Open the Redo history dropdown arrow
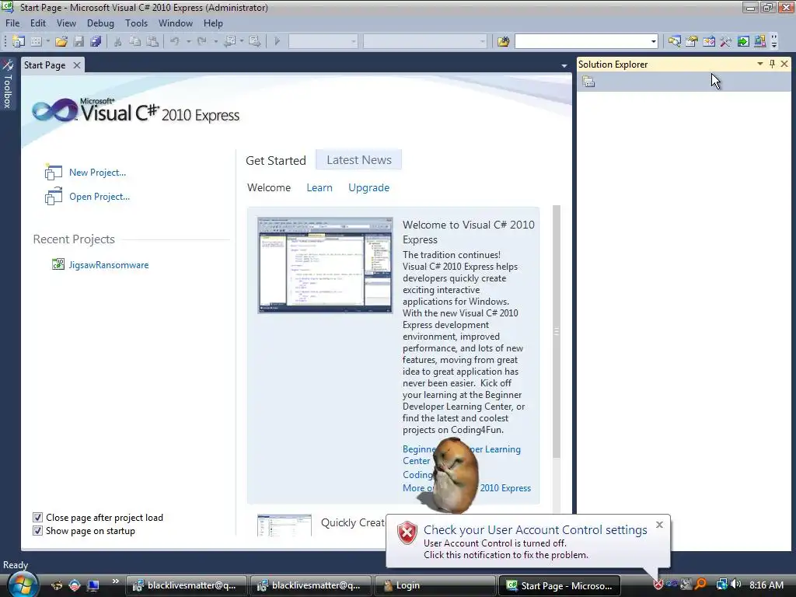 coord(215,41)
